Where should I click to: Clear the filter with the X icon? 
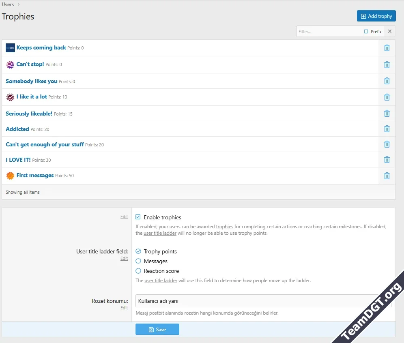tap(389, 32)
